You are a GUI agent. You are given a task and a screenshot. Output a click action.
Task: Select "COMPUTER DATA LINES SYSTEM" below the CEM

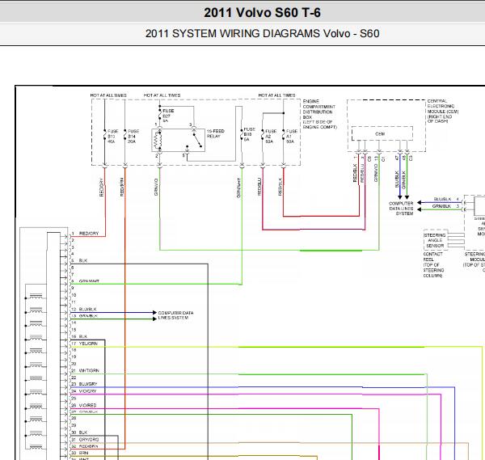tap(401, 209)
